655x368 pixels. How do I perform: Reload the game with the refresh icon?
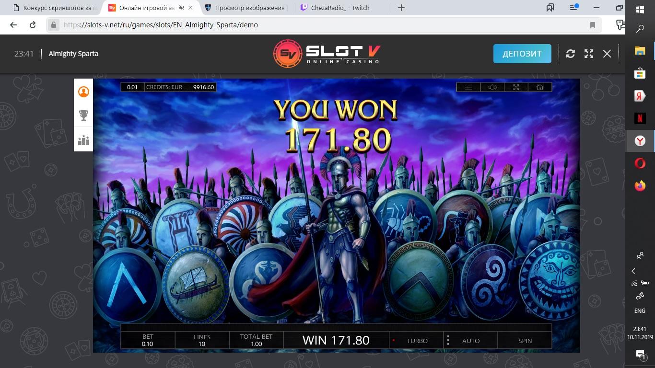pyautogui.click(x=570, y=54)
